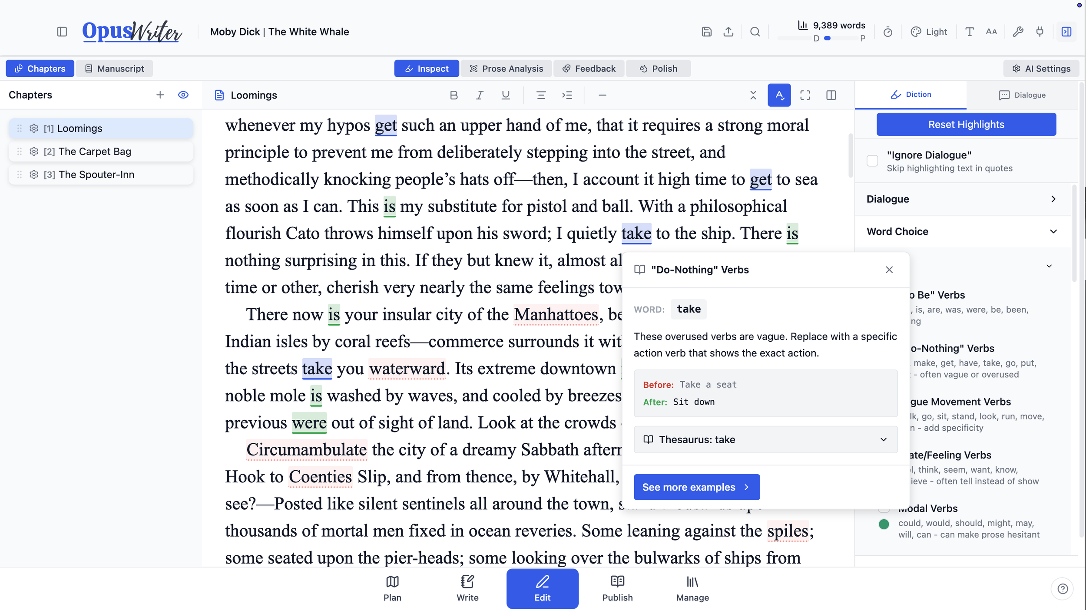Screen dimensions: 1086x610
Task: Toggle Modal Verbs green highlight indicator
Action: pyautogui.click(x=884, y=524)
